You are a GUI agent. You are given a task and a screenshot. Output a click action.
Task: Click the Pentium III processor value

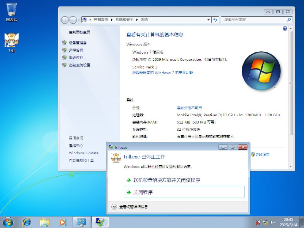click(229, 115)
